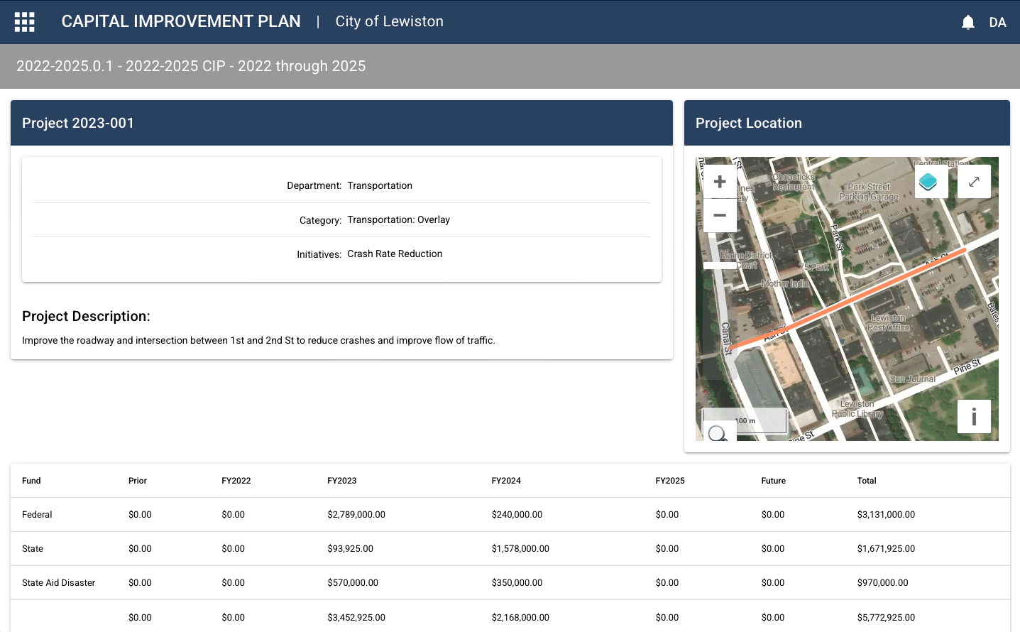Click the Crash Rate Reduction initiative text
1020x632 pixels.
[395, 254]
